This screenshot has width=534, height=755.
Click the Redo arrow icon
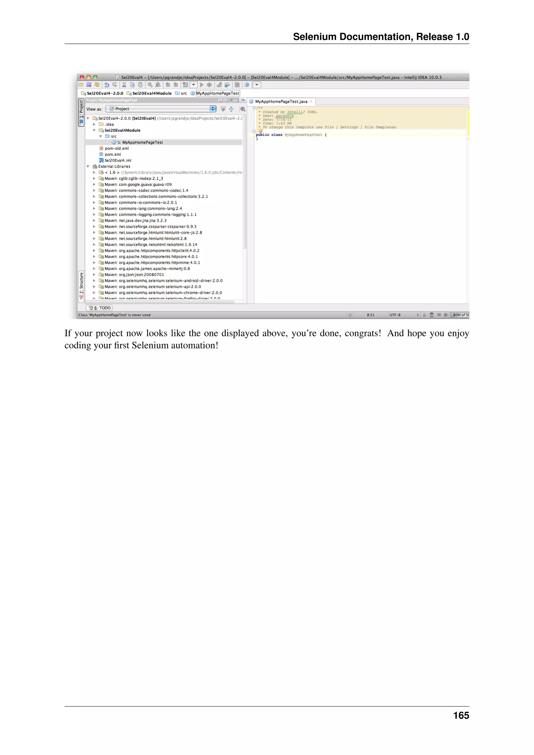[114, 85]
